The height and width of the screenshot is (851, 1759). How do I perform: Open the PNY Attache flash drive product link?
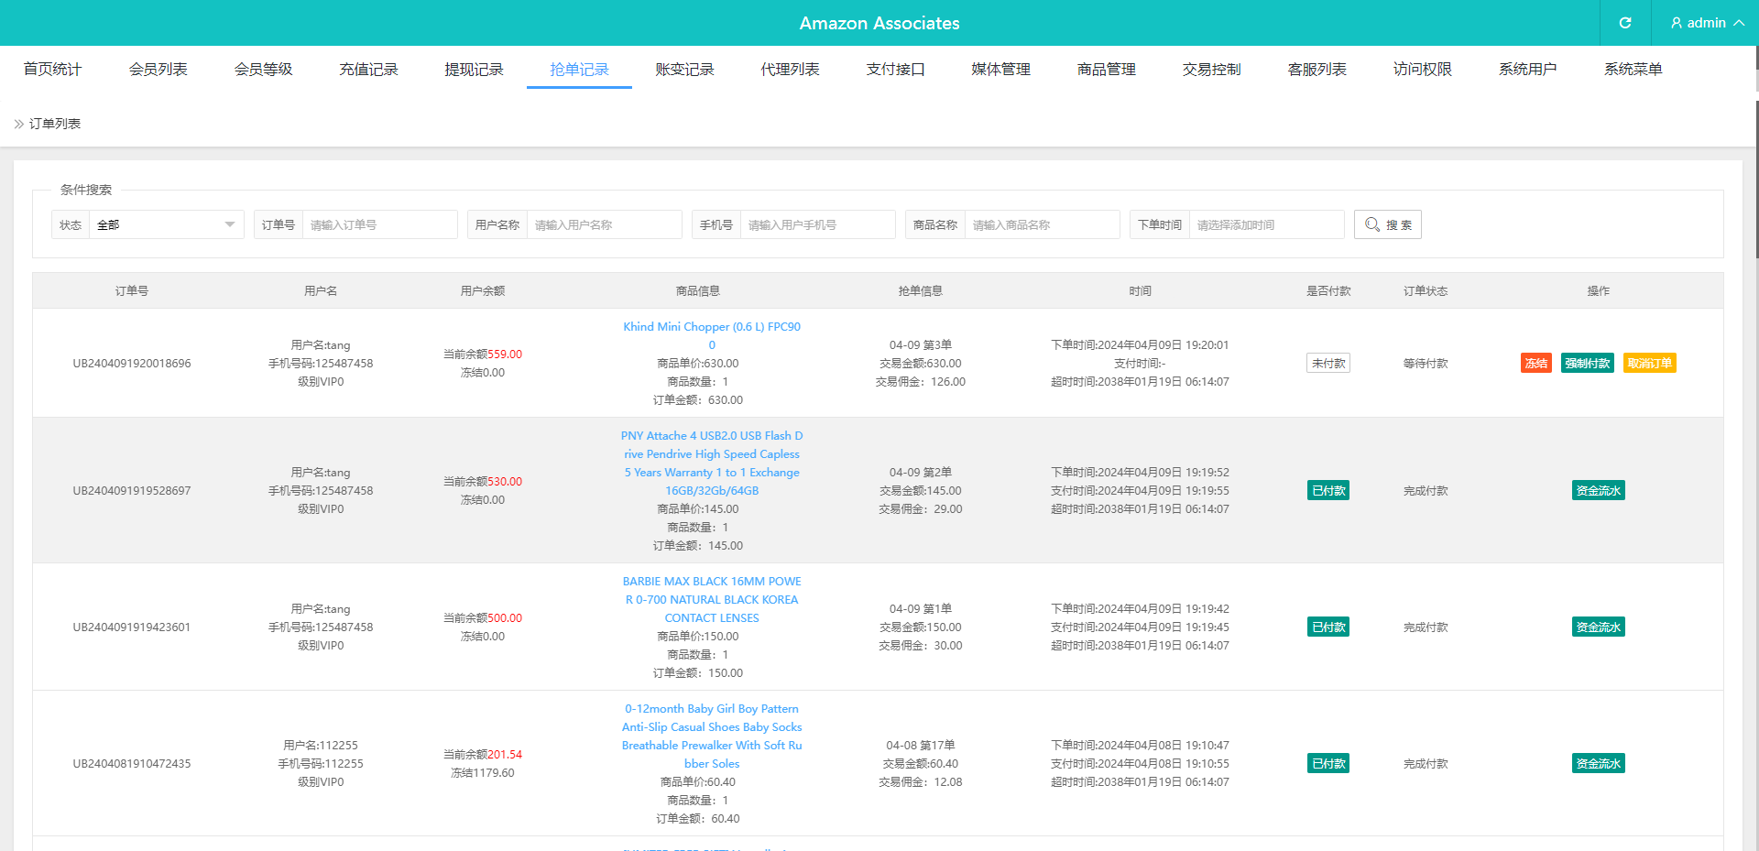(712, 463)
